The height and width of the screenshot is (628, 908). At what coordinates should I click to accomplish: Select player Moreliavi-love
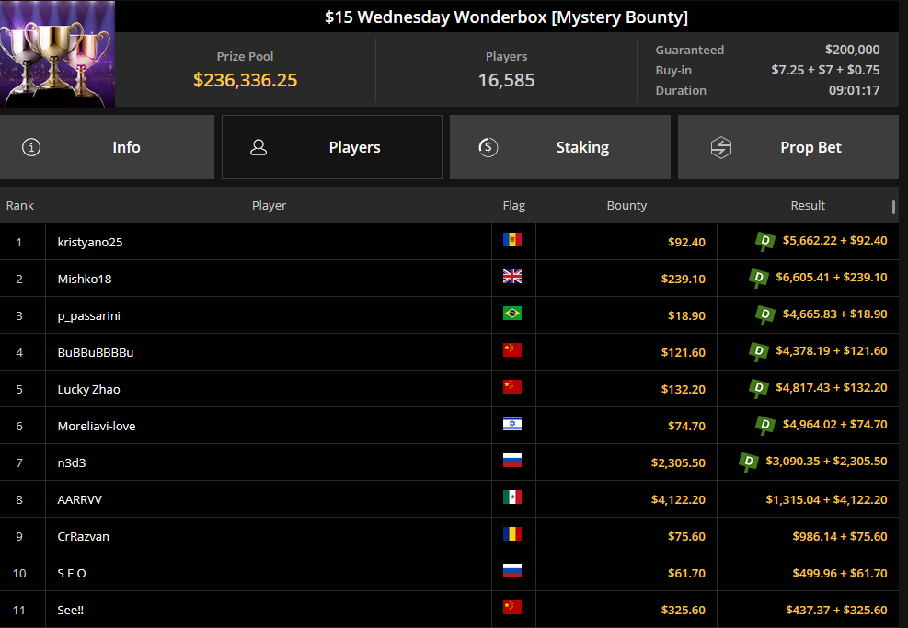[96, 426]
